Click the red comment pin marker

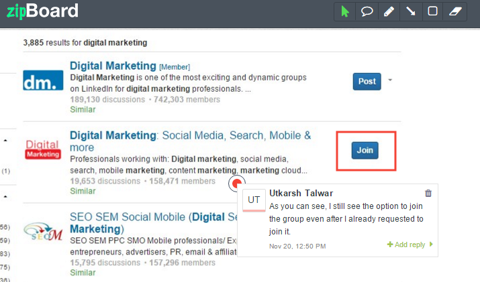236,184
